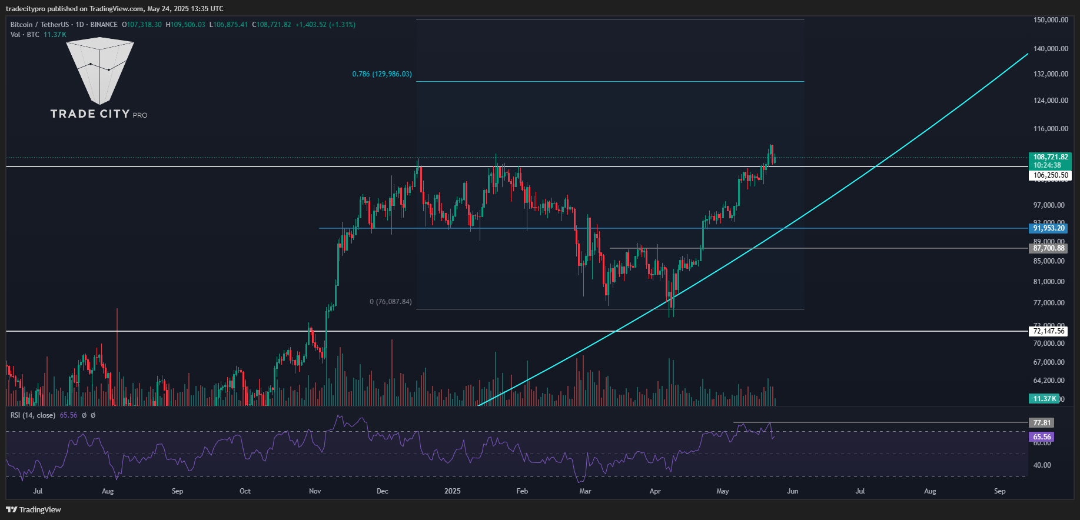Click the 150,000.00 price axis label
The height and width of the screenshot is (520, 1080).
click(1051, 20)
